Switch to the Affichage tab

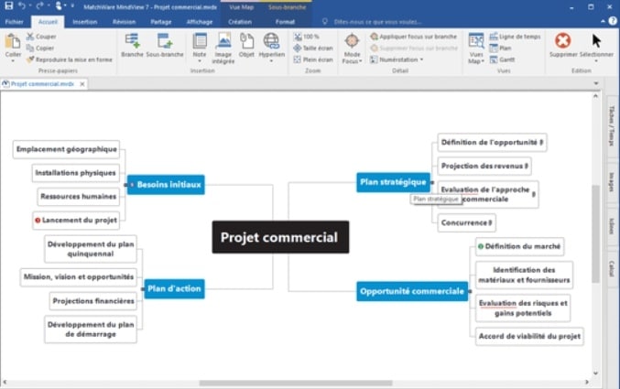coord(200,22)
